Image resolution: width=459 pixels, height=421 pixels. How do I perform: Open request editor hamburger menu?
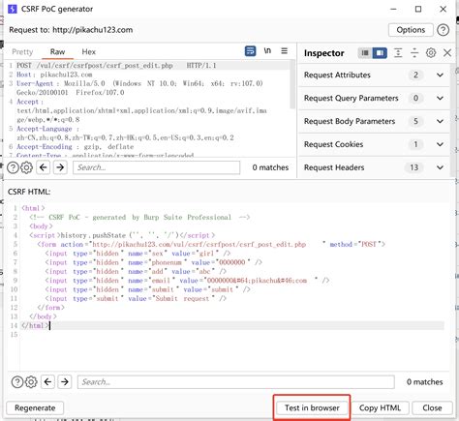tap(284, 51)
